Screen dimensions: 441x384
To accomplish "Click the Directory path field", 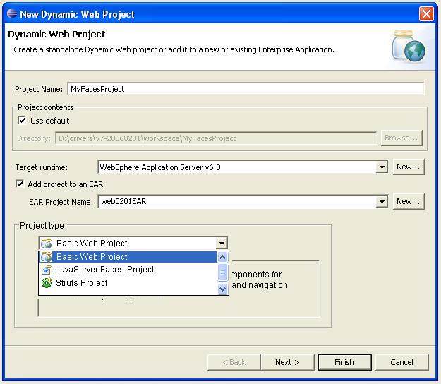I will (216, 138).
